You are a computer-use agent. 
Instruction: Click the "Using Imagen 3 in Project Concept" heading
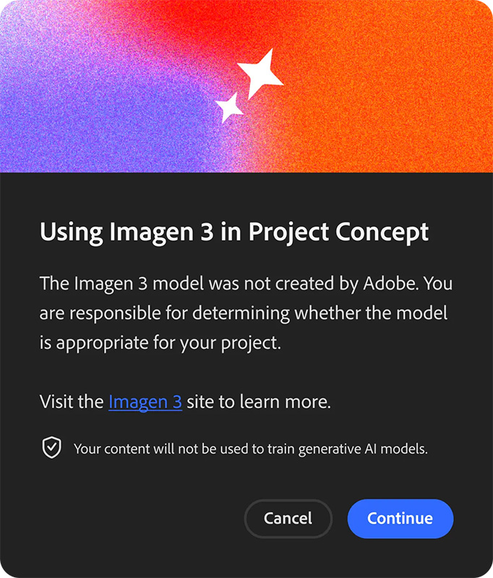point(234,232)
